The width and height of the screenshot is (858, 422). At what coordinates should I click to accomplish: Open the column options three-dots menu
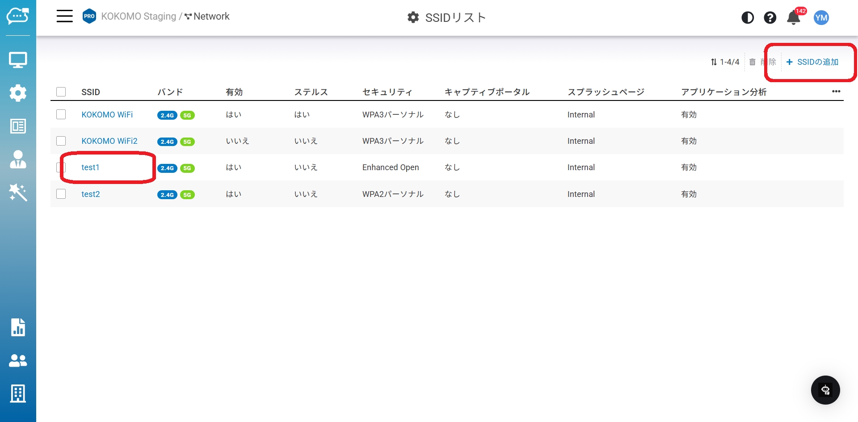[836, 92]
